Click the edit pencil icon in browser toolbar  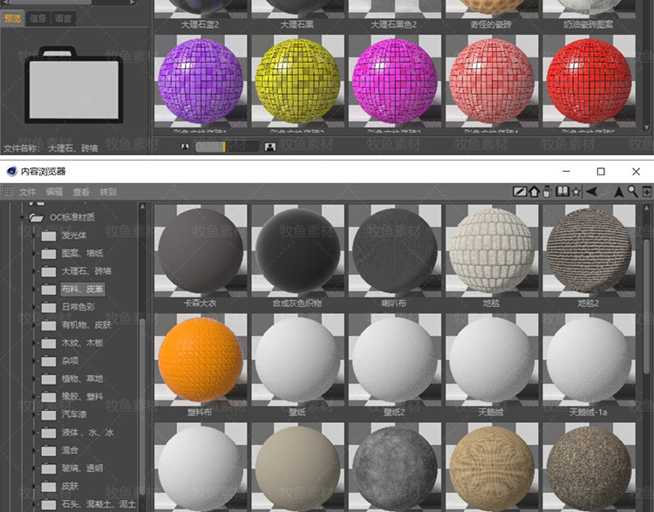(x=520, y=192)
